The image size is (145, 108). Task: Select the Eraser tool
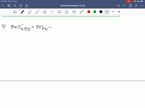coord(30,12)
